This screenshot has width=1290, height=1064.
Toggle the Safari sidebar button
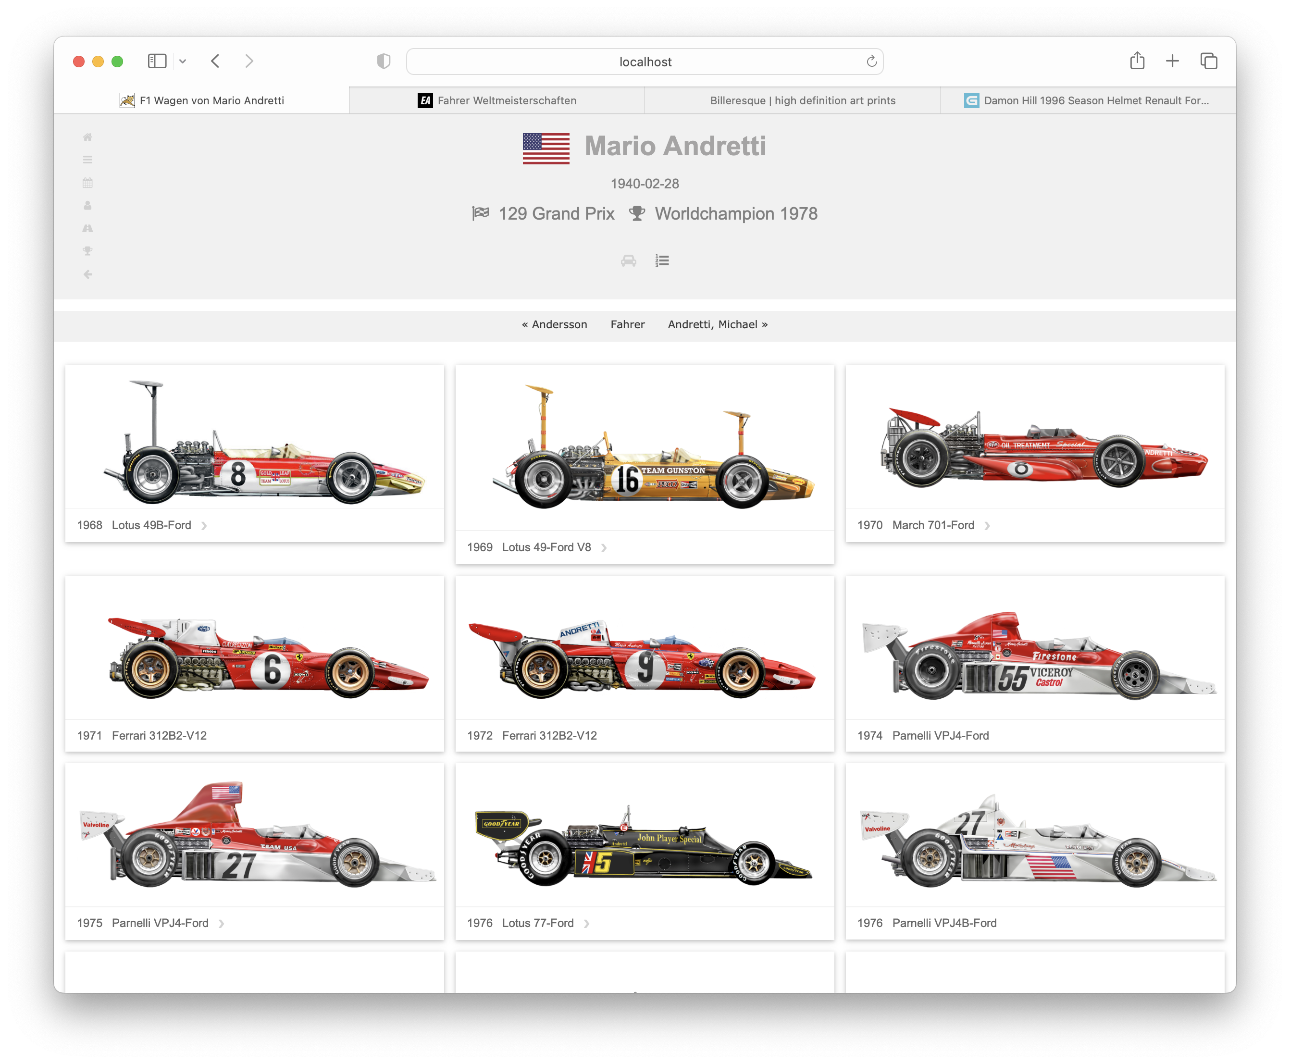click(157, 62)
